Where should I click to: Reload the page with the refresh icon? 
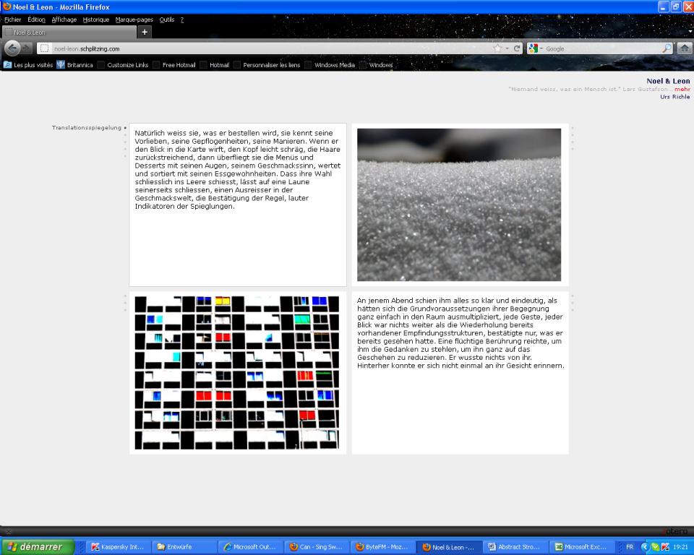click(x=517, y=48)
